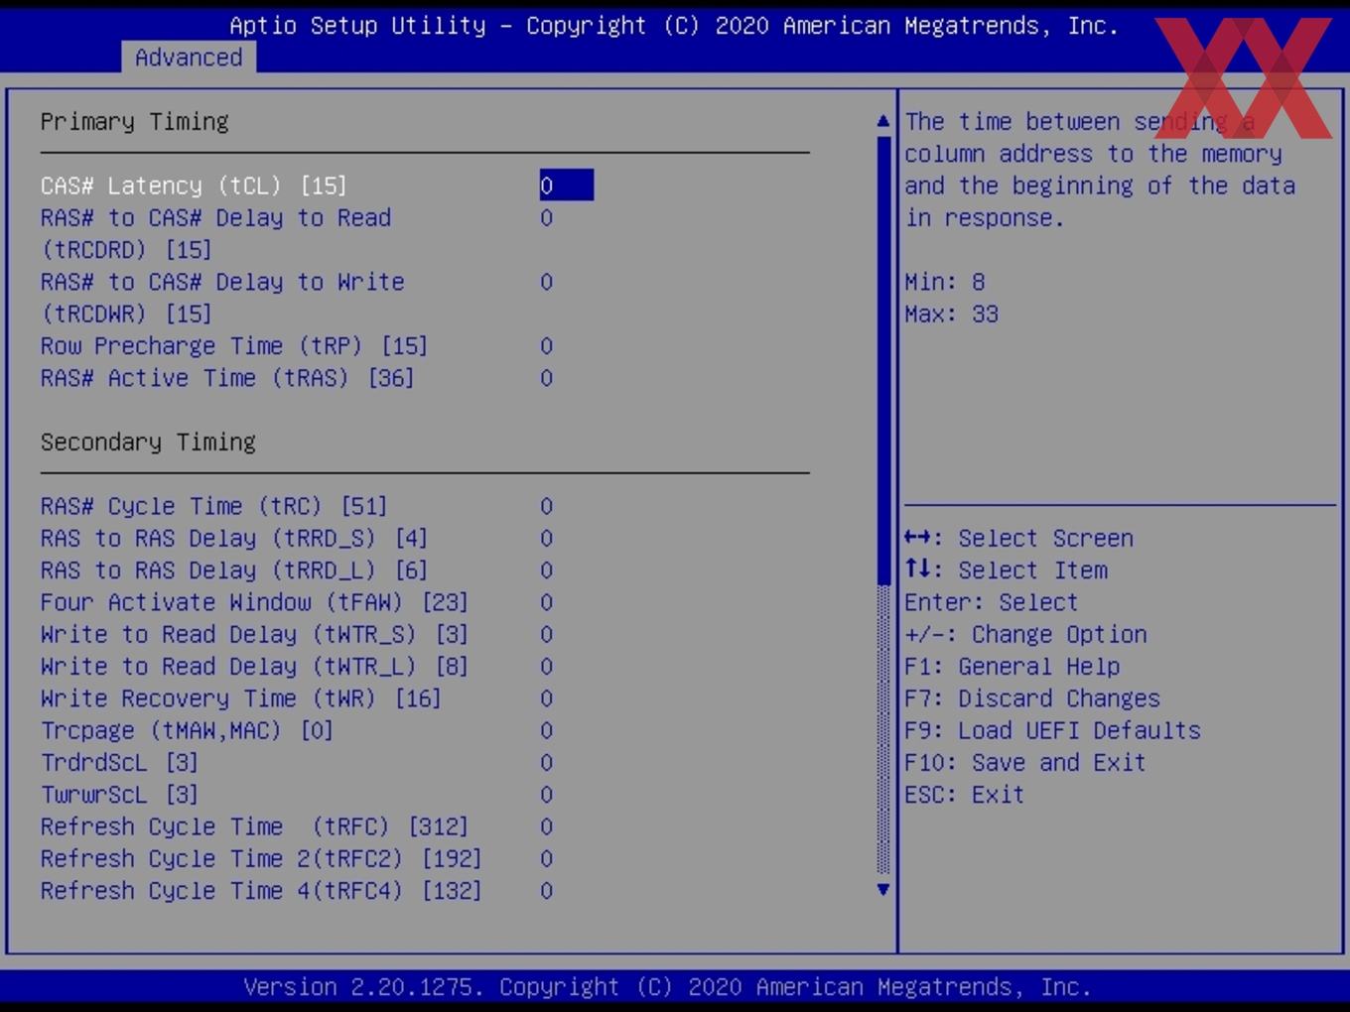Image resolution: width=1350 pixels, height=1012 pixels.
Task: Select Write to Read Delay (tWTR_L) [8]
Action: (254, 667)
